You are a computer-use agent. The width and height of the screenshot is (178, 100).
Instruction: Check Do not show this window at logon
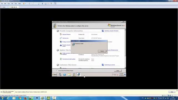coord(57,71)
